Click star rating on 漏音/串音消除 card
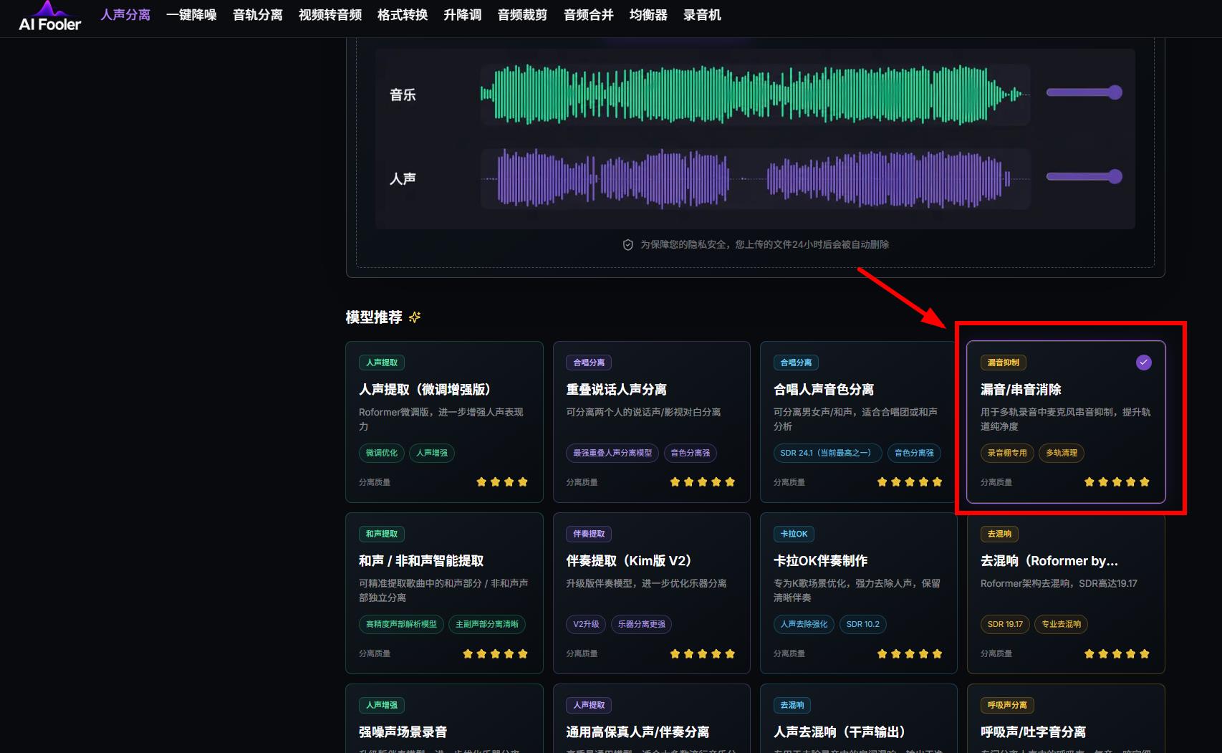This screenshot has height=753, width=1222. click(1117, 482)
